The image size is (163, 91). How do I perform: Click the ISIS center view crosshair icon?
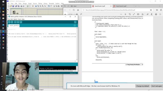(x=36, y=6)
